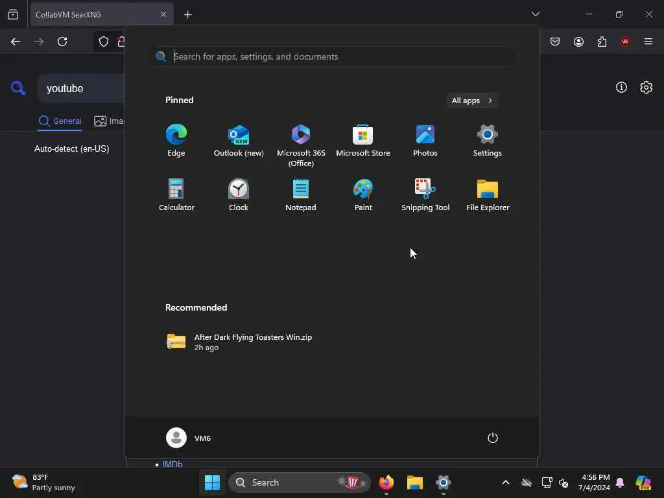Viewport: 664px width, 498px height.
Task: Open Settings from the taskbar
Action: tap(444, 482)
